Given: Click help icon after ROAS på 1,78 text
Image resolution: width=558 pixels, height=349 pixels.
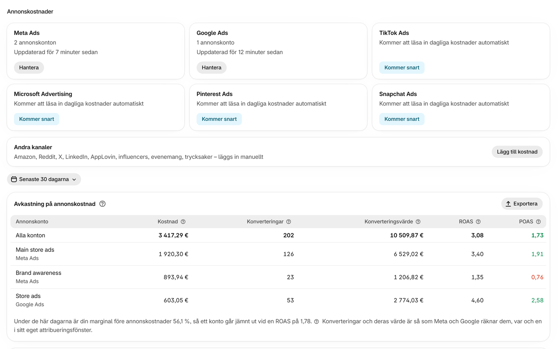Looking at the screenshot, I should tap(316, 322).
